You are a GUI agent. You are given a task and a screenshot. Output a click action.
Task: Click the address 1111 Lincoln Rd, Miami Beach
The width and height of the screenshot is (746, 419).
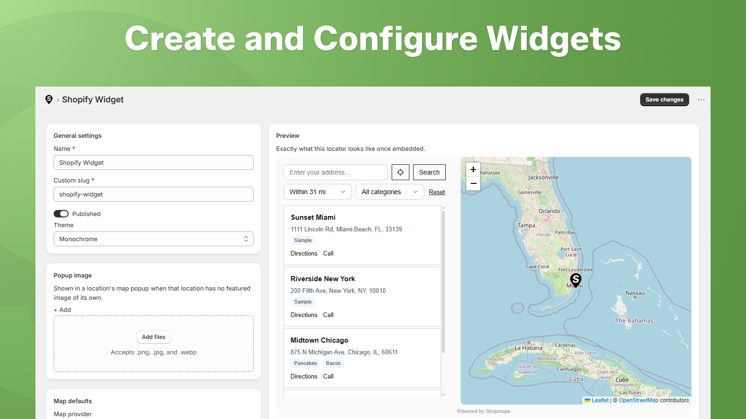346,229
